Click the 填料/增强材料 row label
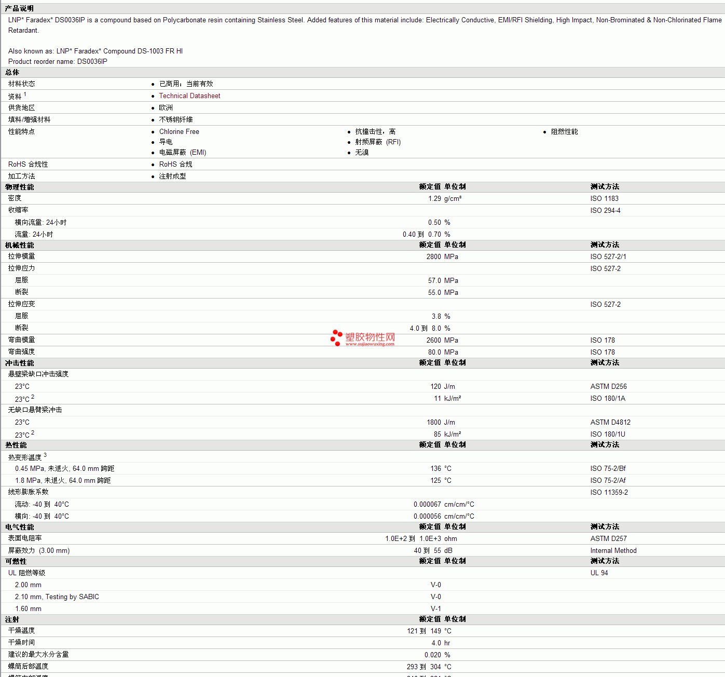This screenshot has width=725, height=677. click(x=30, y=120)
